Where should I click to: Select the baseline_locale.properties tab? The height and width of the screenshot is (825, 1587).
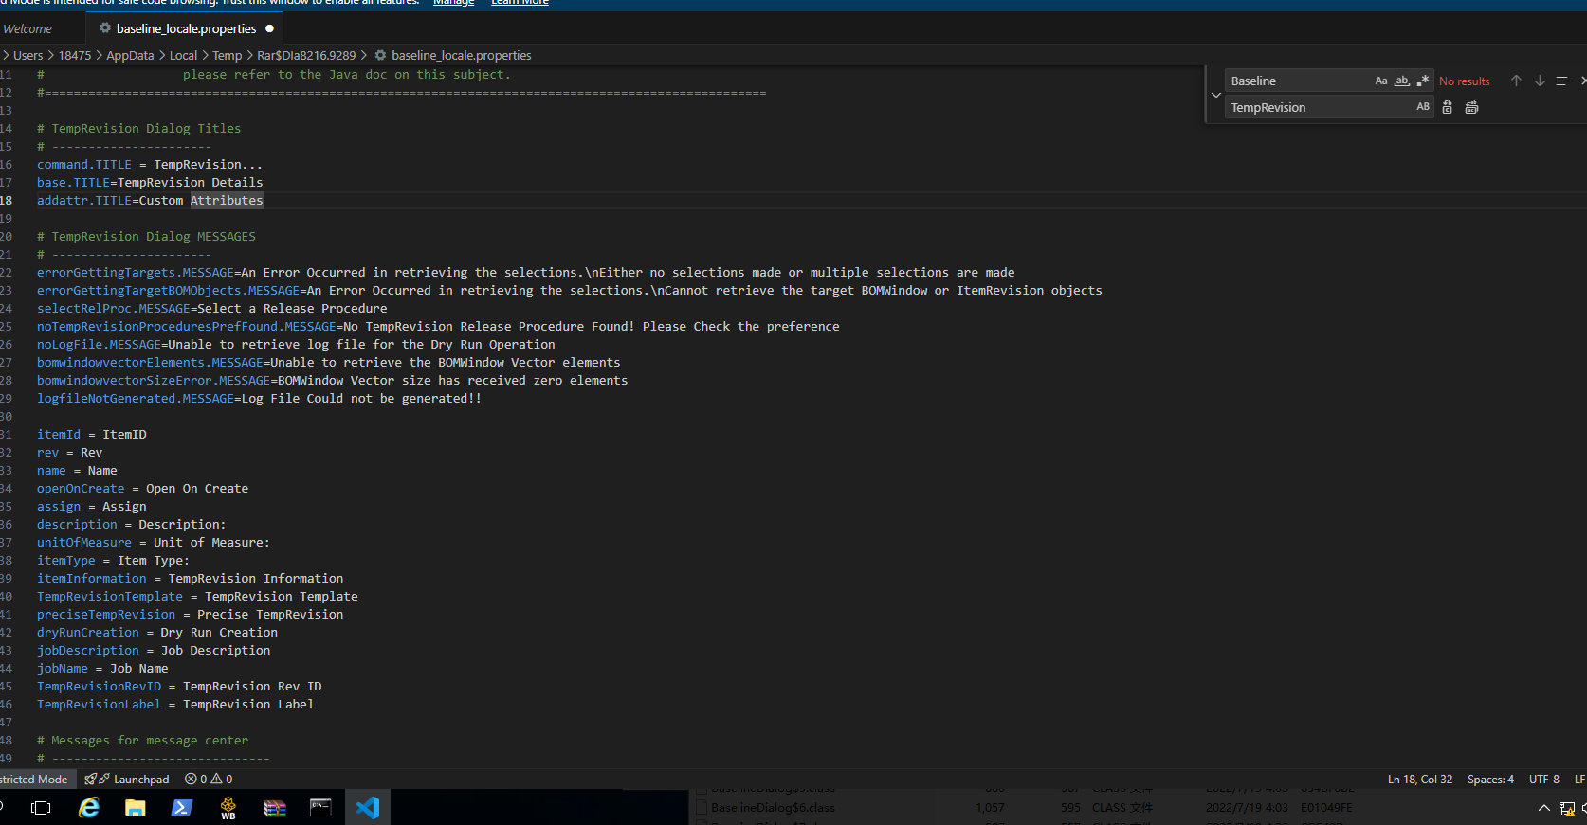[186, 28]
